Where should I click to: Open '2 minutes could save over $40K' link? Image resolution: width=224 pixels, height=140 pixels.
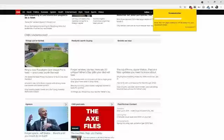134,117
